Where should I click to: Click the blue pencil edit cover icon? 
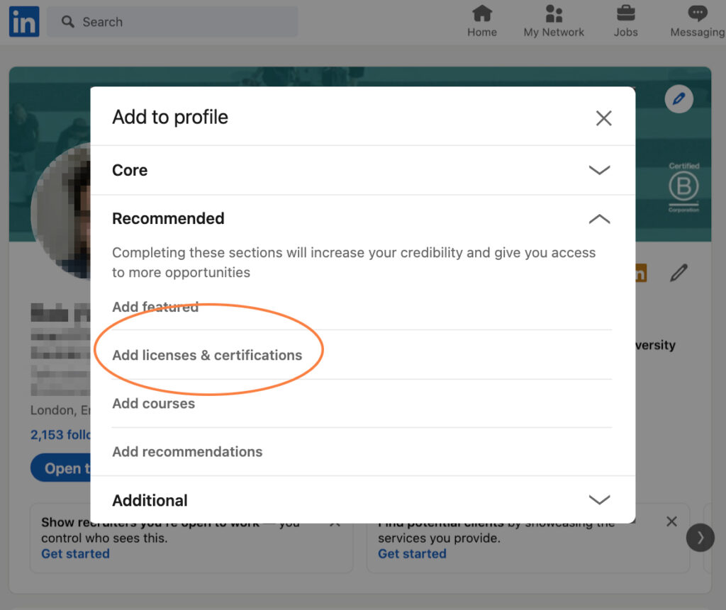coord(678,99)
